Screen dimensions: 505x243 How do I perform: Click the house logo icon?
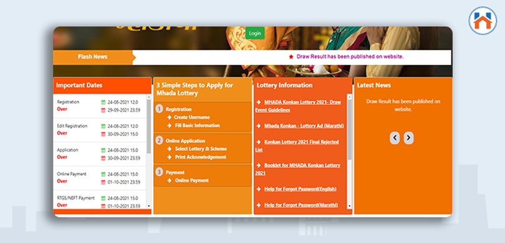point(483,21)
